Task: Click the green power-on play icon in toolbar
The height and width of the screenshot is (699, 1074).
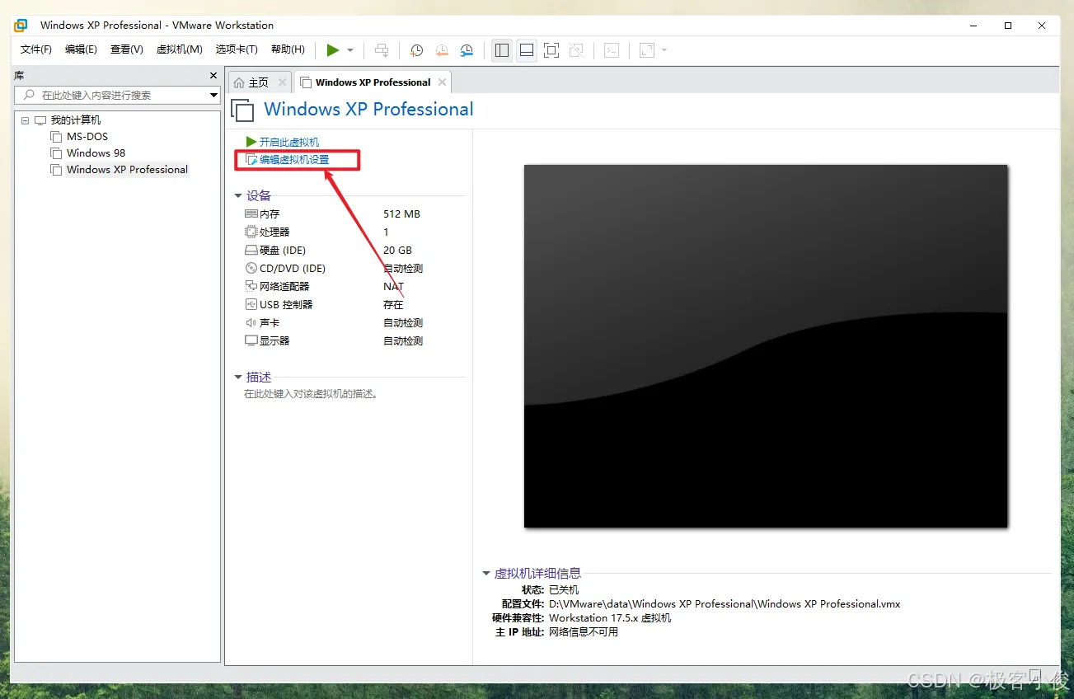Action: tap(332, 50)
